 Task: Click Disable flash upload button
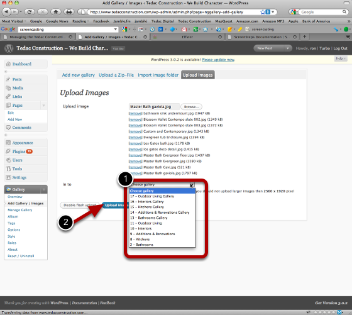(80, 205)
